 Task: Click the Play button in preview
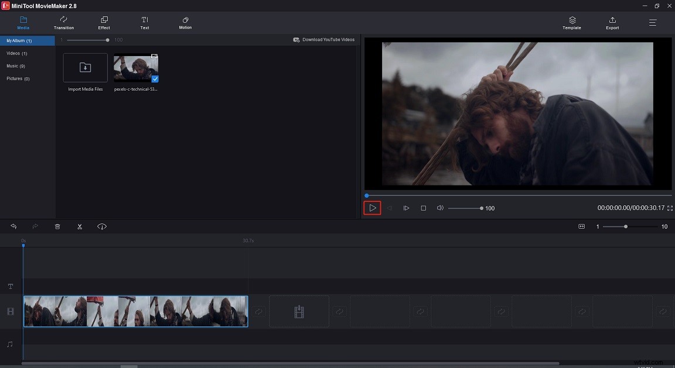[372, 208]
